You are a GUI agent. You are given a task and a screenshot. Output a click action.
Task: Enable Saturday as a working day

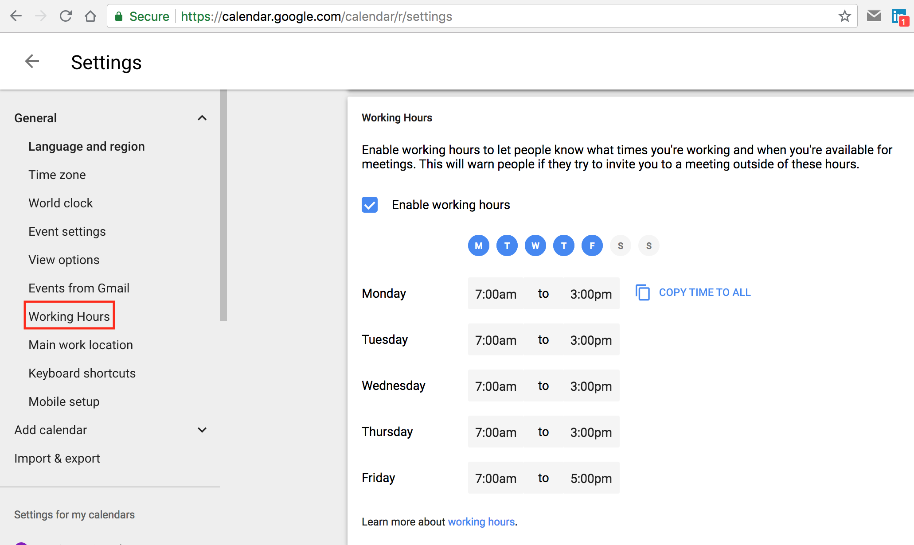click(620, 245)
